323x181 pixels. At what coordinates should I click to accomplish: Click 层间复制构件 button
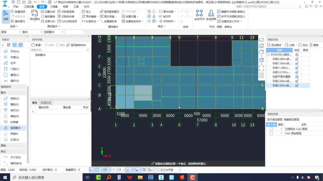76,45
